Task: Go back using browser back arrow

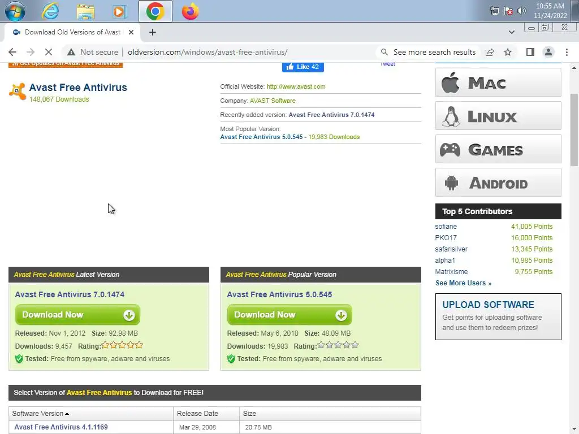Action: [x=12, y=52]
